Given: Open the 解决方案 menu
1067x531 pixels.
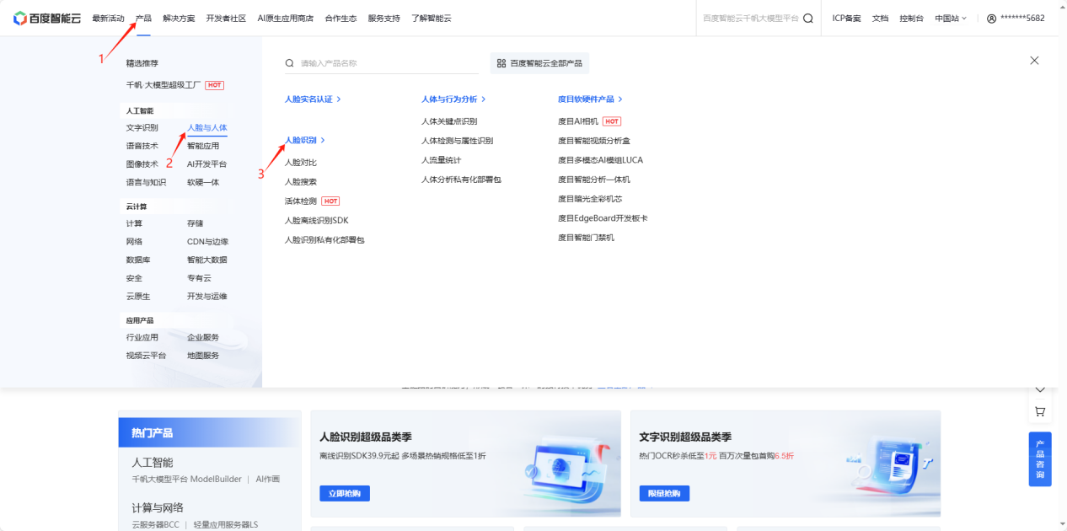Looking at the screenshot, I should pos(179,19).
